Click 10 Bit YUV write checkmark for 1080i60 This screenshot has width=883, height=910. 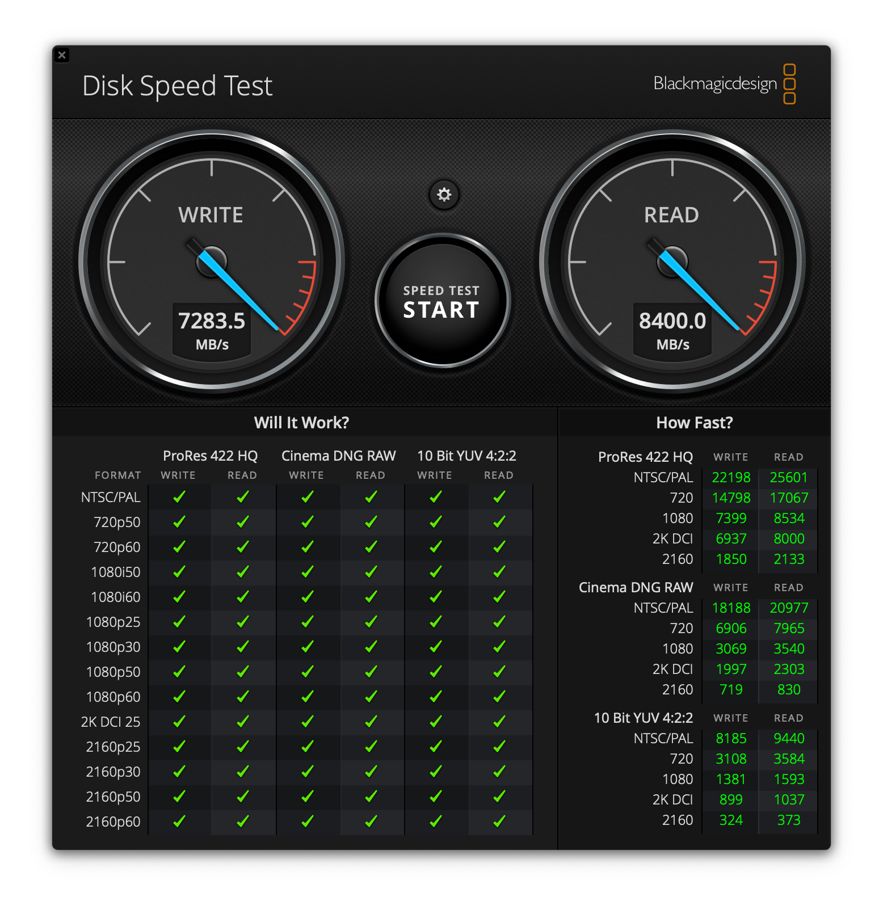(x=436, y=597)
